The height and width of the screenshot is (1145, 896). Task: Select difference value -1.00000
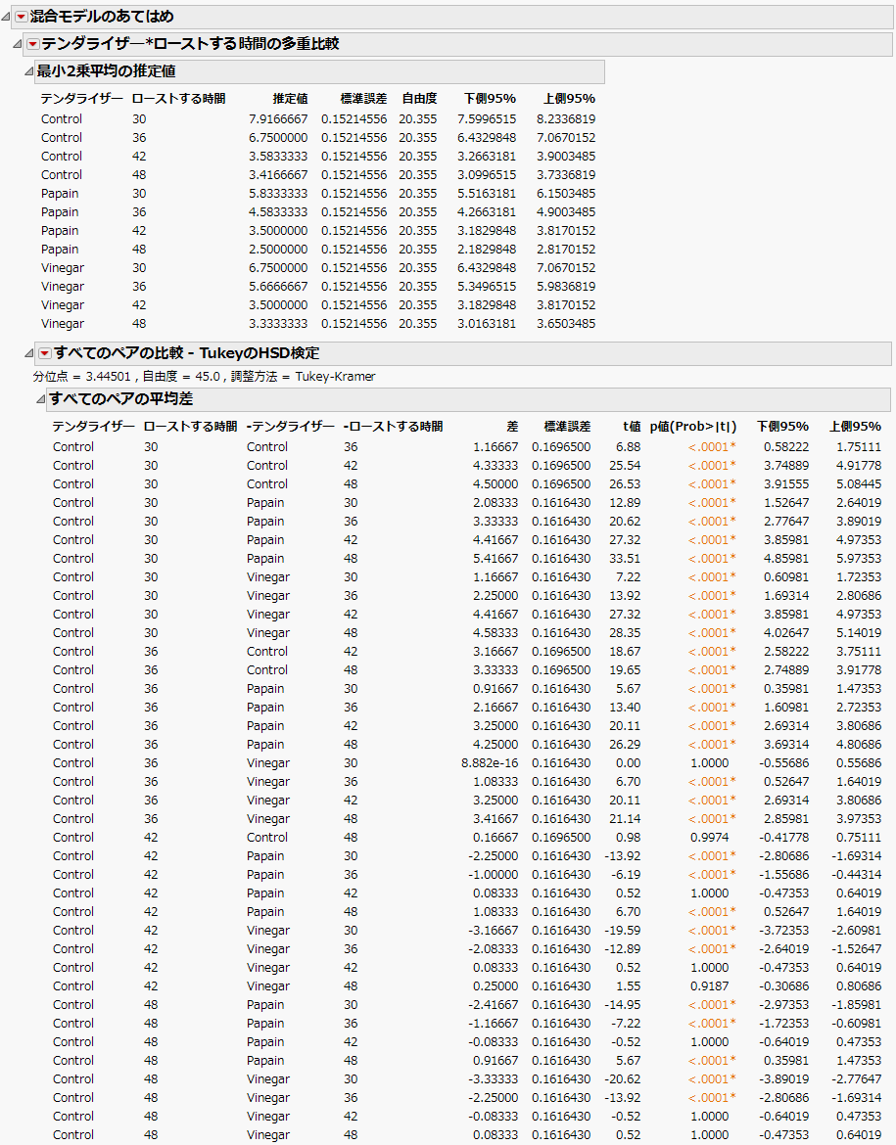click(x=494, y=875)
